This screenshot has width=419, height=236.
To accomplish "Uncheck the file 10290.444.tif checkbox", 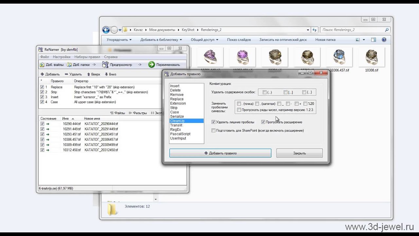I will click(x=42, y=124).
